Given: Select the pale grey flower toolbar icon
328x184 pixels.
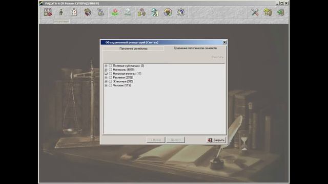Looking at the screenshot, I should pyautogui.click(x=128, y=12).
